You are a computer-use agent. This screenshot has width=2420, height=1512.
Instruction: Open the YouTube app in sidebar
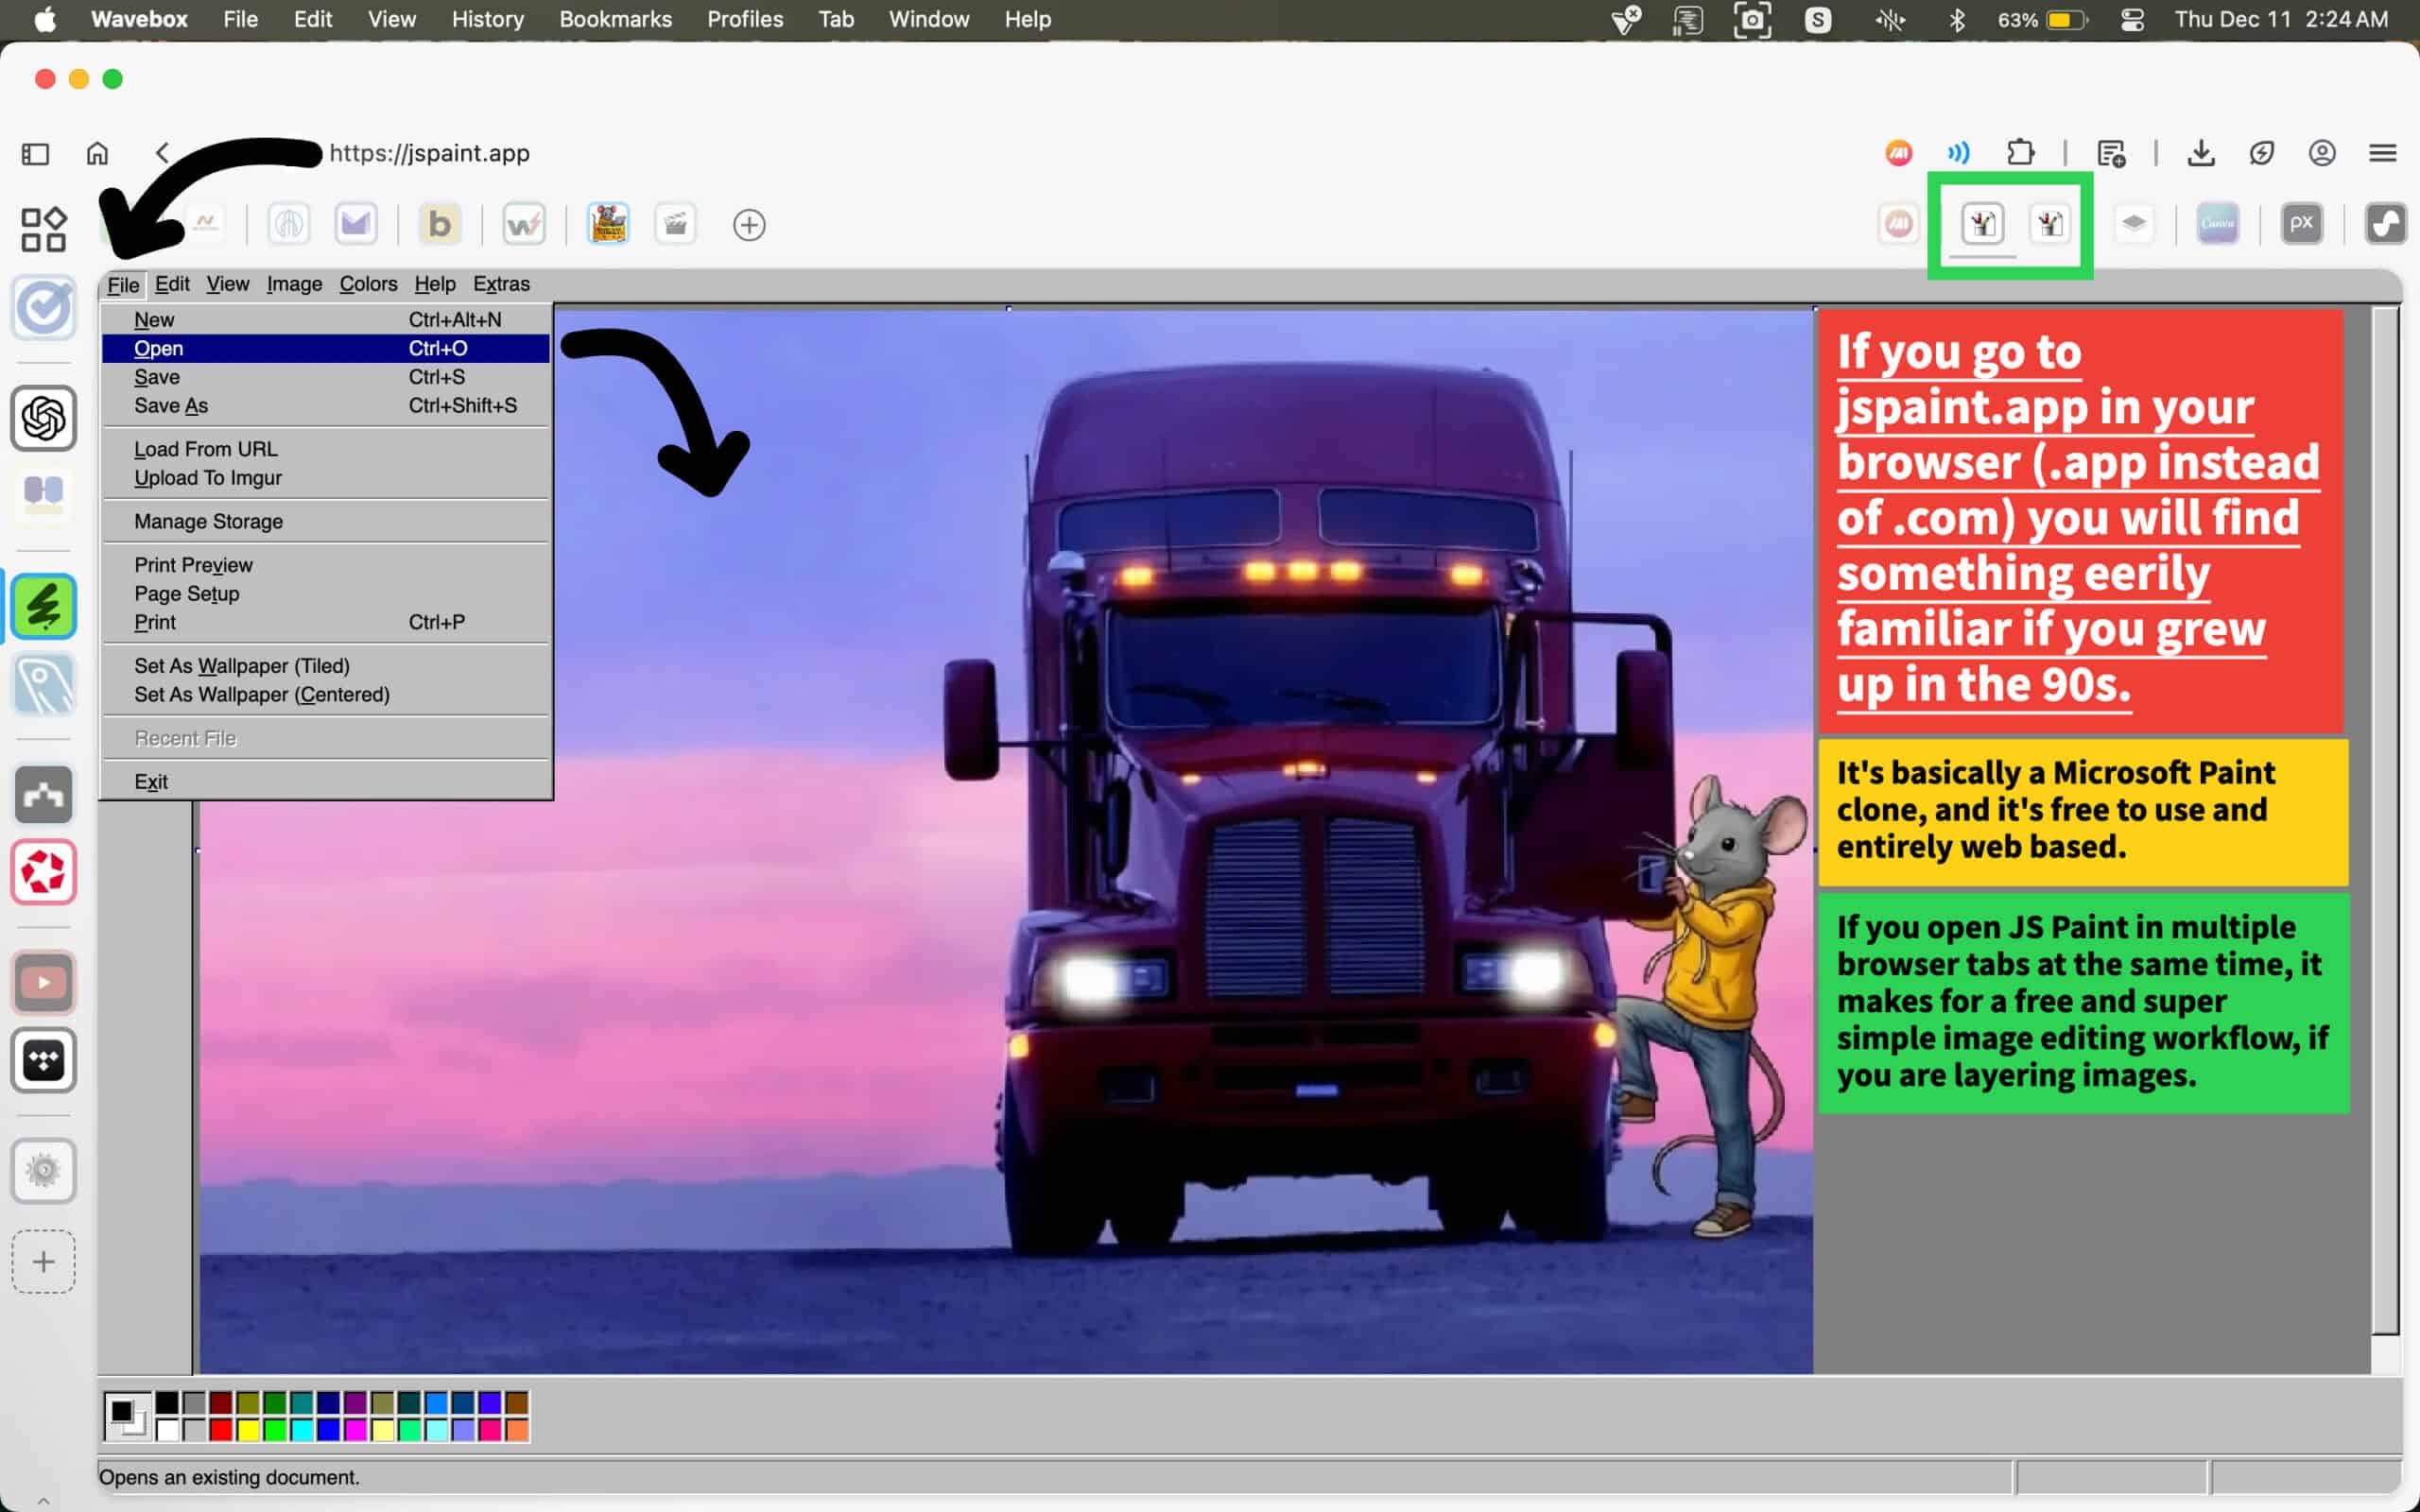(x=44, y=982)
